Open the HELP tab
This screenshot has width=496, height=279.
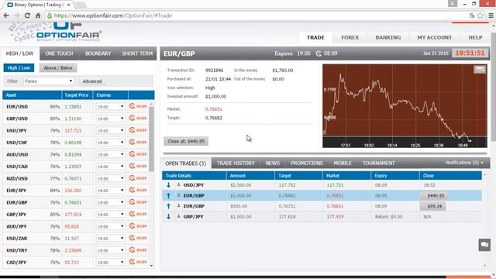475,37
